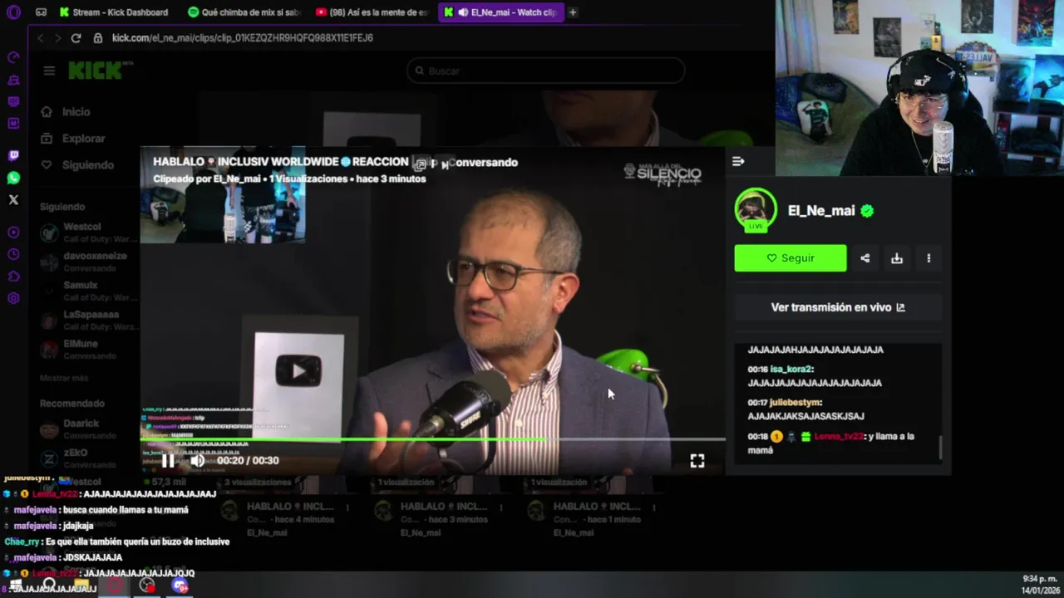Open the Windows Start menu
Image resolution: width=1064 pixels, height=598 pixels.
pyautogui.click(x=16, y=586)
